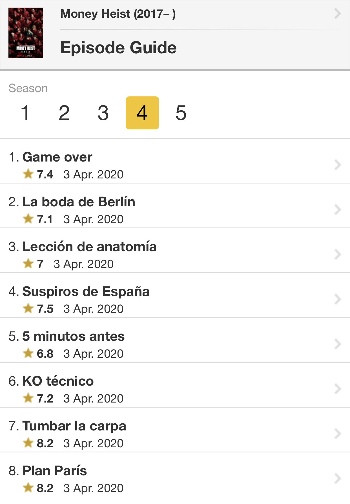Screen dimensions: 350x504
Task: Tap the chevron beside Money Heist title
Action: [337, 14]
